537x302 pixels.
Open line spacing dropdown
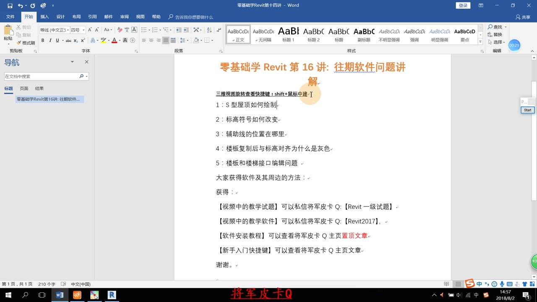tap(184, 41)
